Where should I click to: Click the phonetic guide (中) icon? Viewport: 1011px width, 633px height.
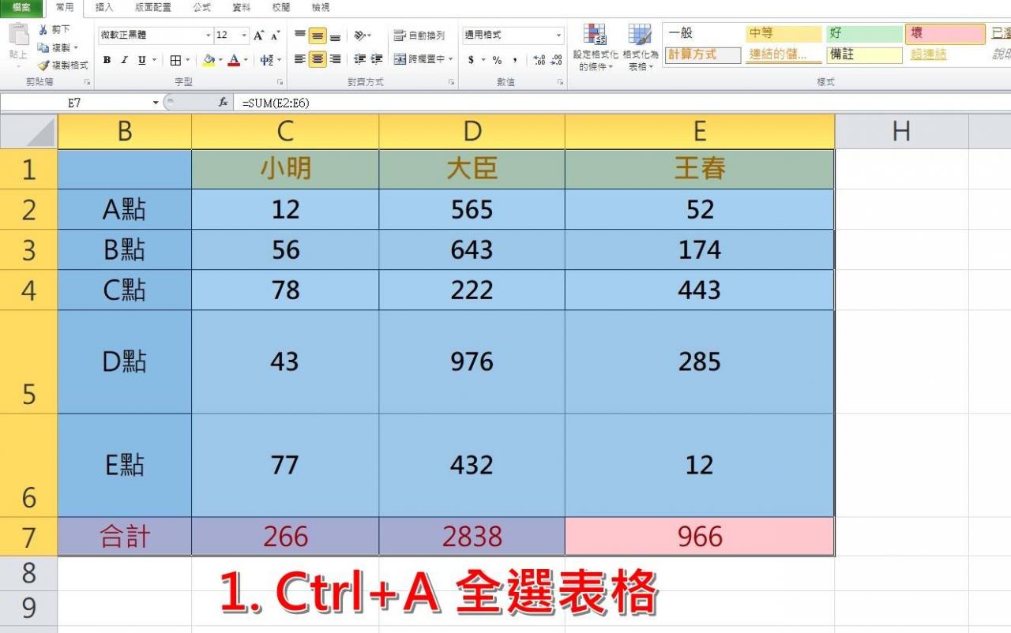coord(266,60)
